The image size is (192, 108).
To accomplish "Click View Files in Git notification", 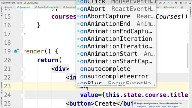I will pyautogui.click(x=142, y=106).
